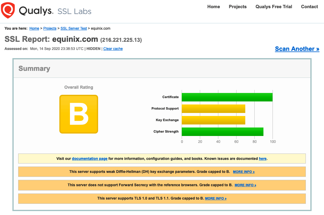Click the Cipher Strength chart label
The width and height of the screenshot is (324, 215).
point(166,131)
